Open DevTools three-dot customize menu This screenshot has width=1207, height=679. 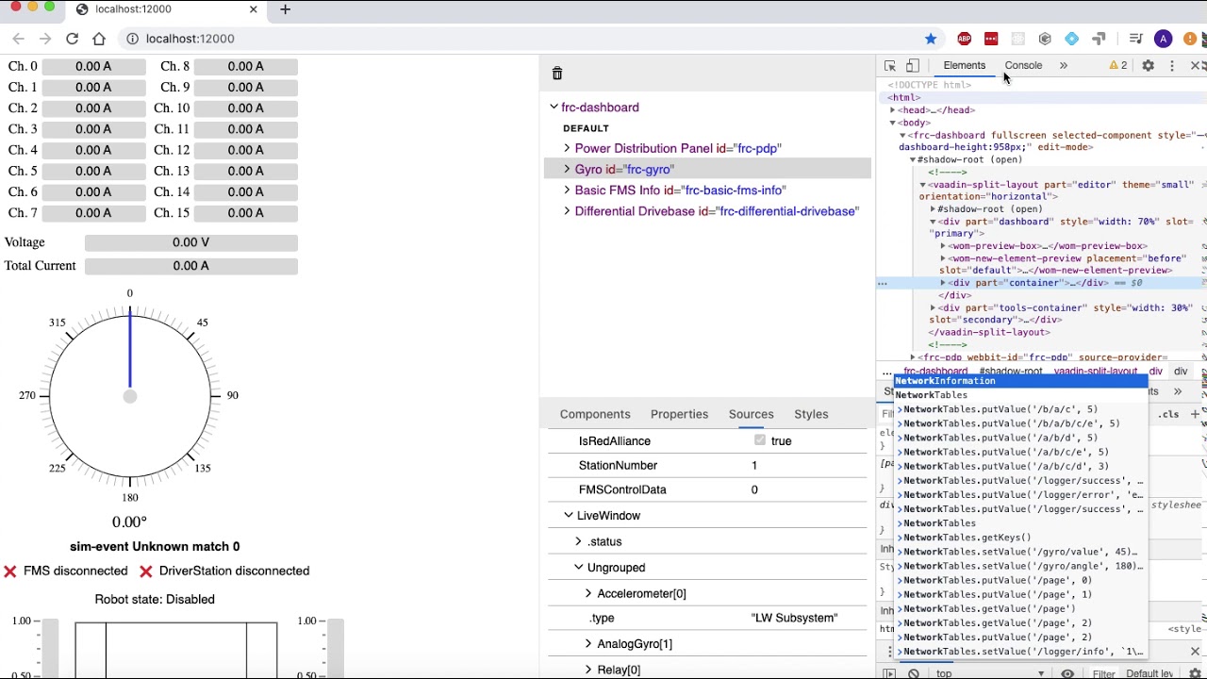point(1172,66)
